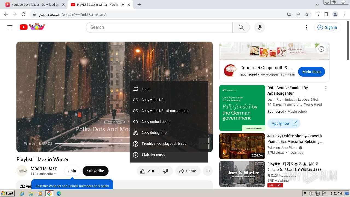Open File Explorer from taskbar

pos(31,193)
